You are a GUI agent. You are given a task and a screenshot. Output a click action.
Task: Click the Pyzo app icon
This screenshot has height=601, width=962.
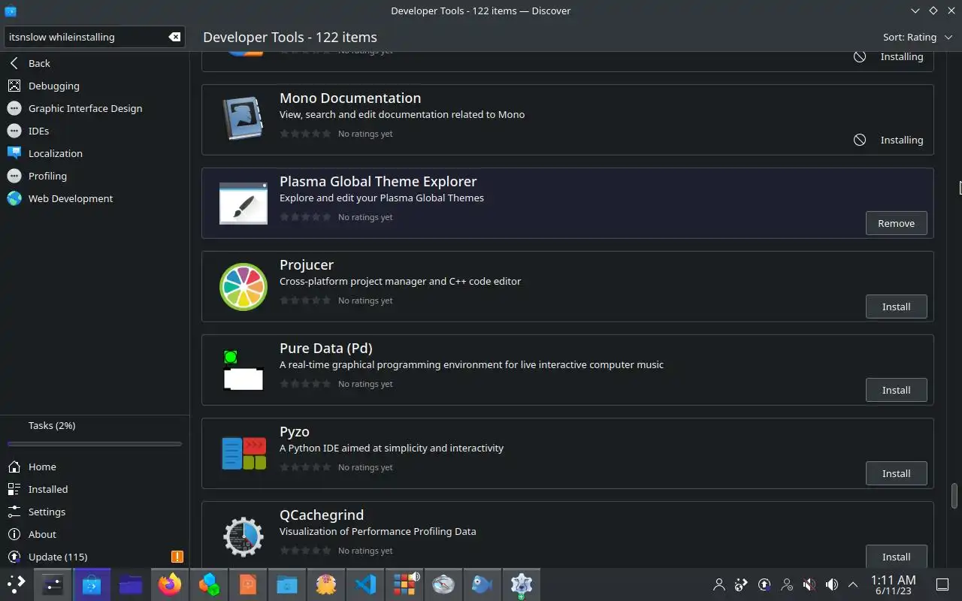(x=244, y=453)
